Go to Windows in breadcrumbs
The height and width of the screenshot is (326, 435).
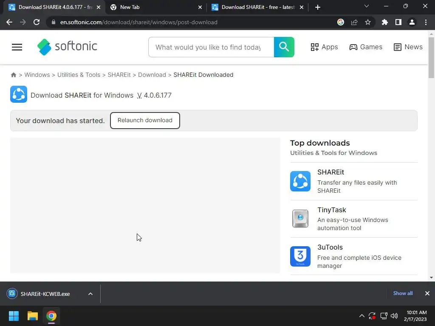click(37, 75)
